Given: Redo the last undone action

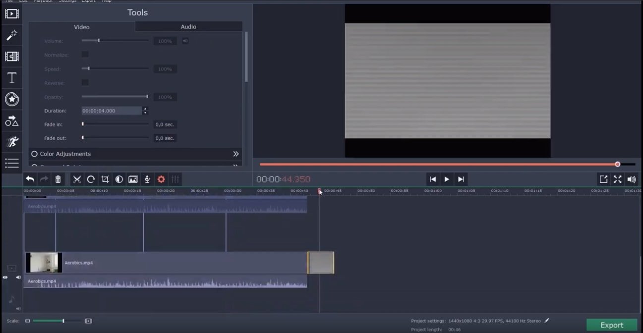Looking at the screenshot, I should [44, 179].
